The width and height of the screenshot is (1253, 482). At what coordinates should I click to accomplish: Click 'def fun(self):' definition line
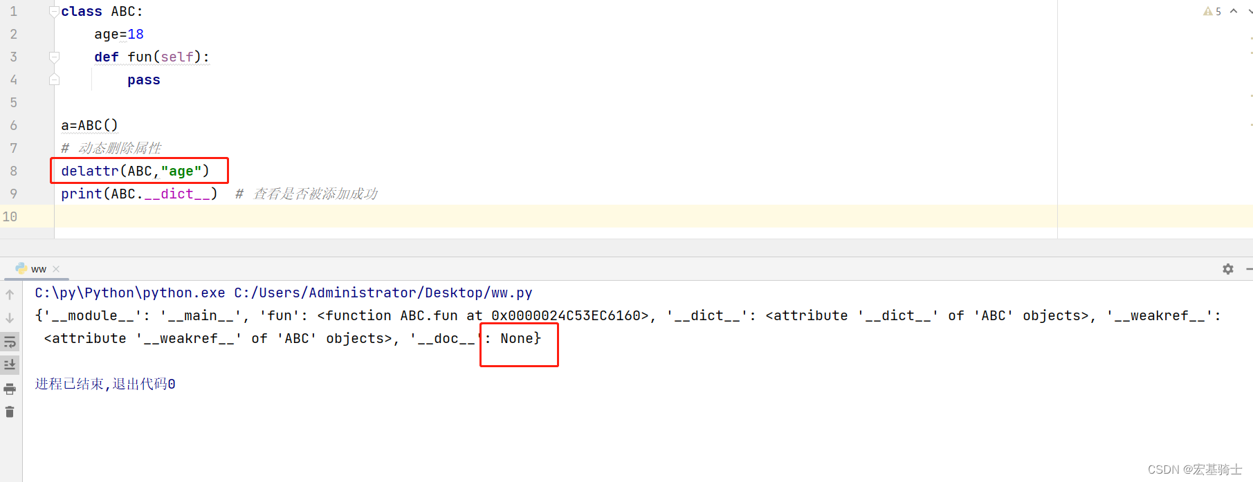pos(152,57)
